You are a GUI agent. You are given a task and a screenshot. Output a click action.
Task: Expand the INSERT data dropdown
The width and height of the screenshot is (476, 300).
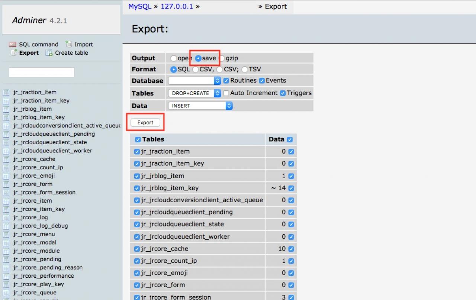[200, 106]
